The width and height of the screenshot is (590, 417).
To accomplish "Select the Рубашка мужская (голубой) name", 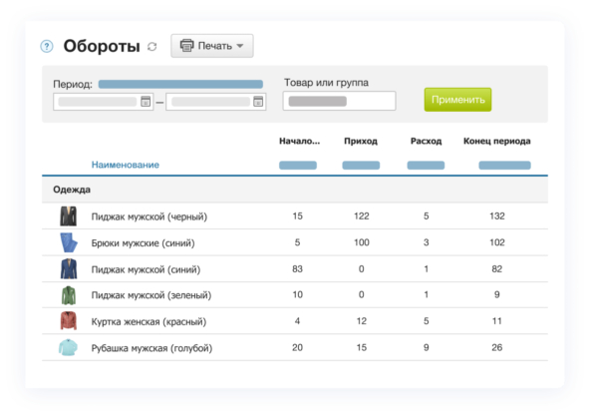I will tap(151, 348).
